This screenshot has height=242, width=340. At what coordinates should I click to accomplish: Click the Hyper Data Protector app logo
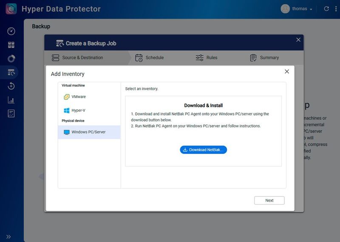tap(11, 9)
